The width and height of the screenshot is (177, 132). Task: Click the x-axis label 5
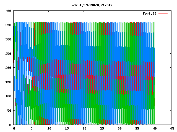point(32,128)
